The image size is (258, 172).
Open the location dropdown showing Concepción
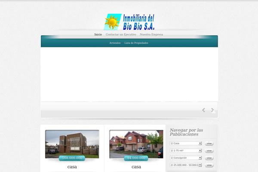186,158
